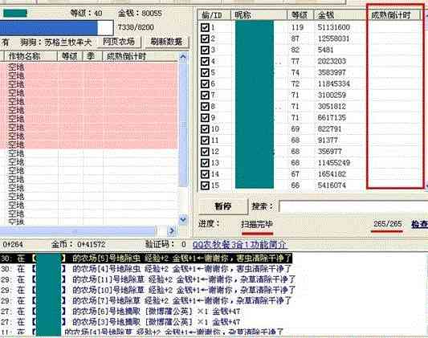Toggle the checkbox for friend row 10
Image resolution: width=428 pixels, height=338 pixels.
(x=205, y=129)
